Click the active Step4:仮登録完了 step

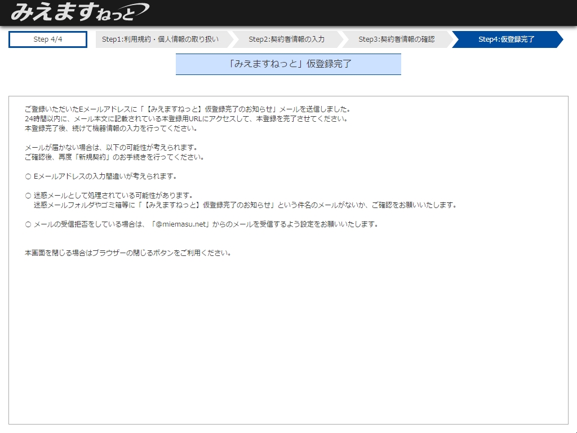click(506, 39)
